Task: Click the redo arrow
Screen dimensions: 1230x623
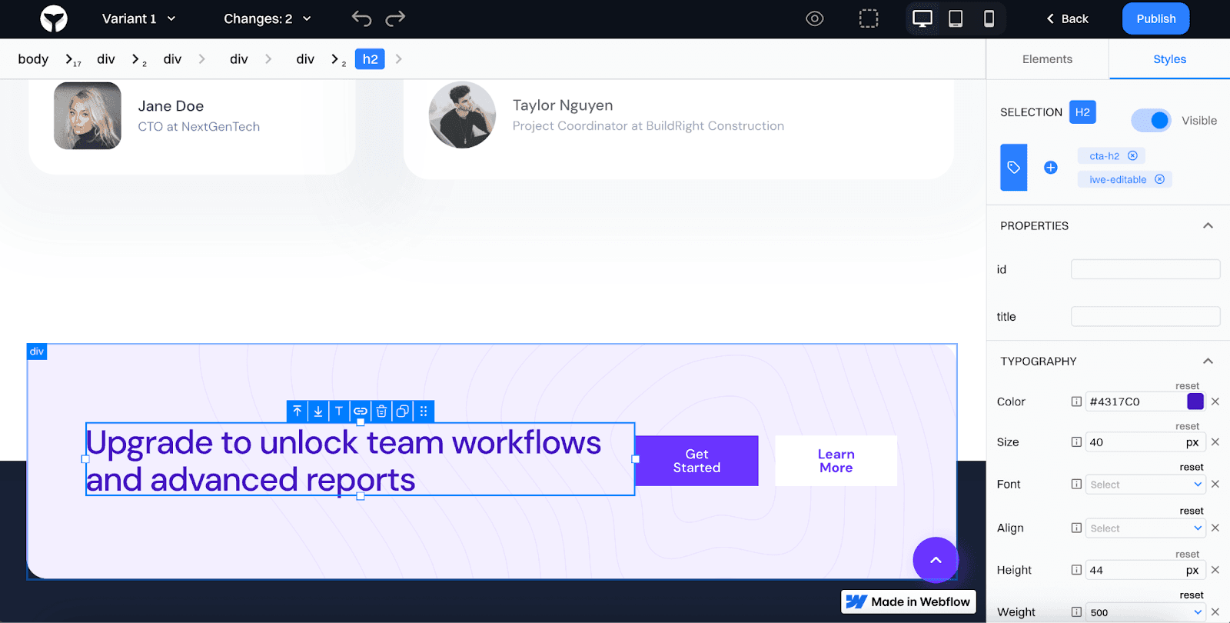Action: 395,18
